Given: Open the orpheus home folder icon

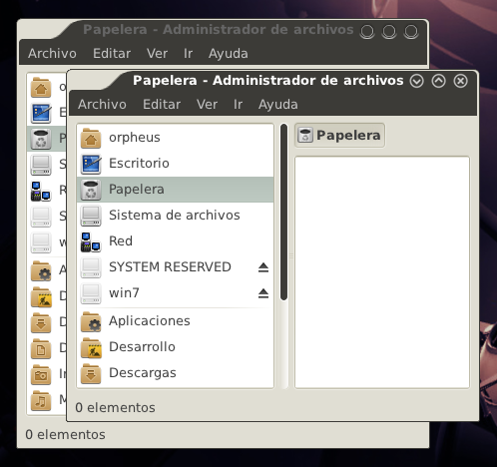Looking at the screenshot, I should (91, 138).
